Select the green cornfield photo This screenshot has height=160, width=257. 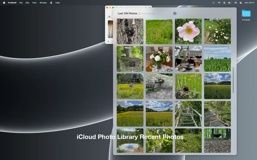217,59
